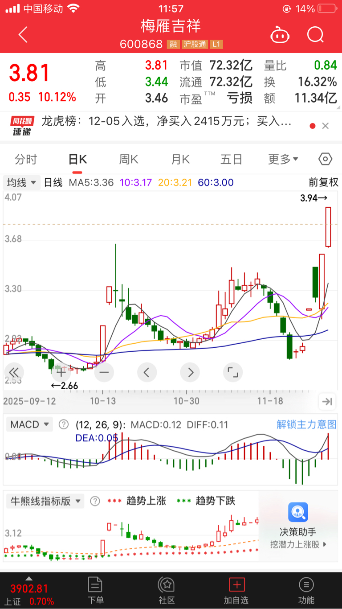
Task: Open 牛熊线指标版 help question mark
Action: pyautogui.click(x=95, y=501)
